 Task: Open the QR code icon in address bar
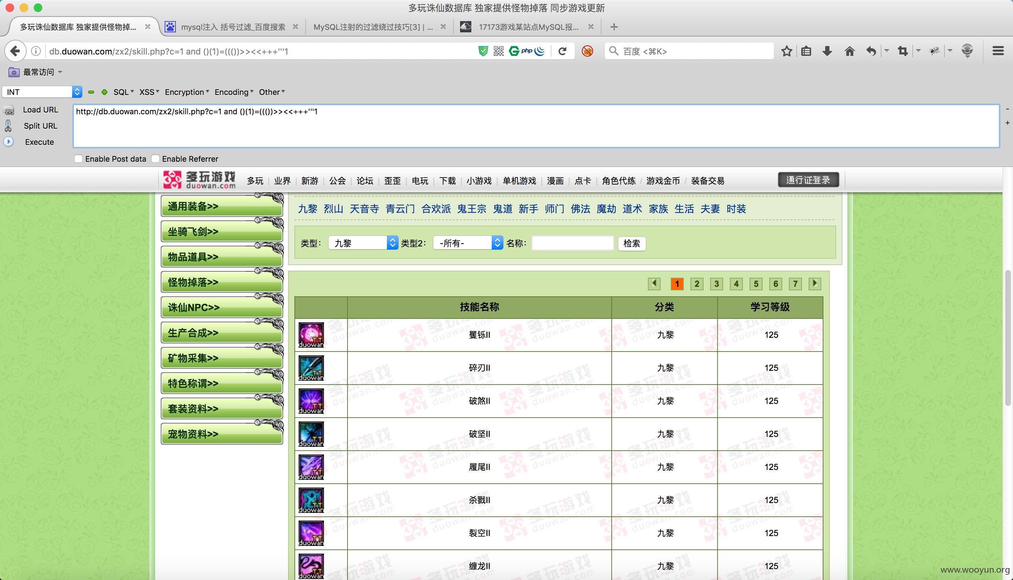tap(498, 51)
